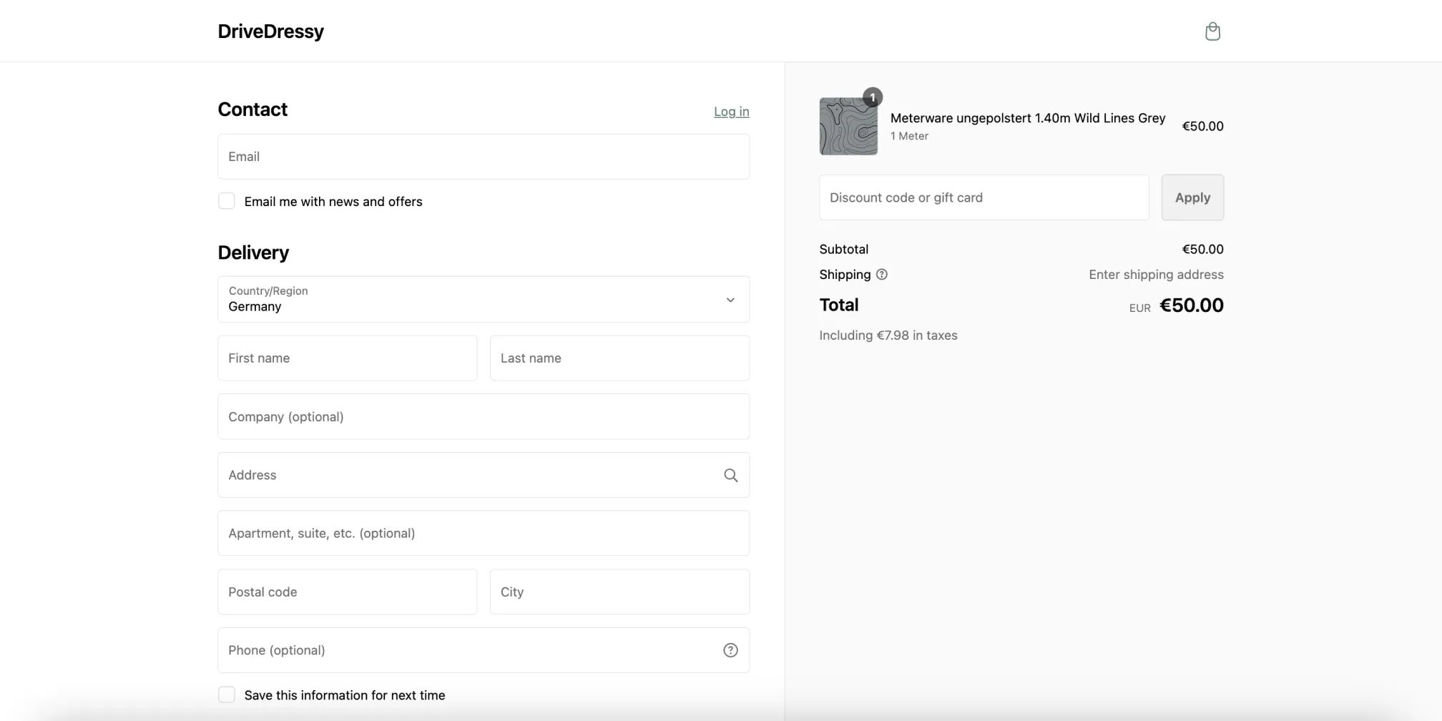Click the Subtotal label

[844, 250]
